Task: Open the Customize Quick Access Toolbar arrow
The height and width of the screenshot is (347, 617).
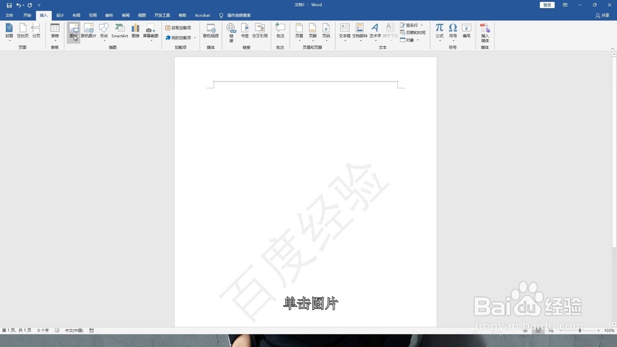Action: pos(39,5)
